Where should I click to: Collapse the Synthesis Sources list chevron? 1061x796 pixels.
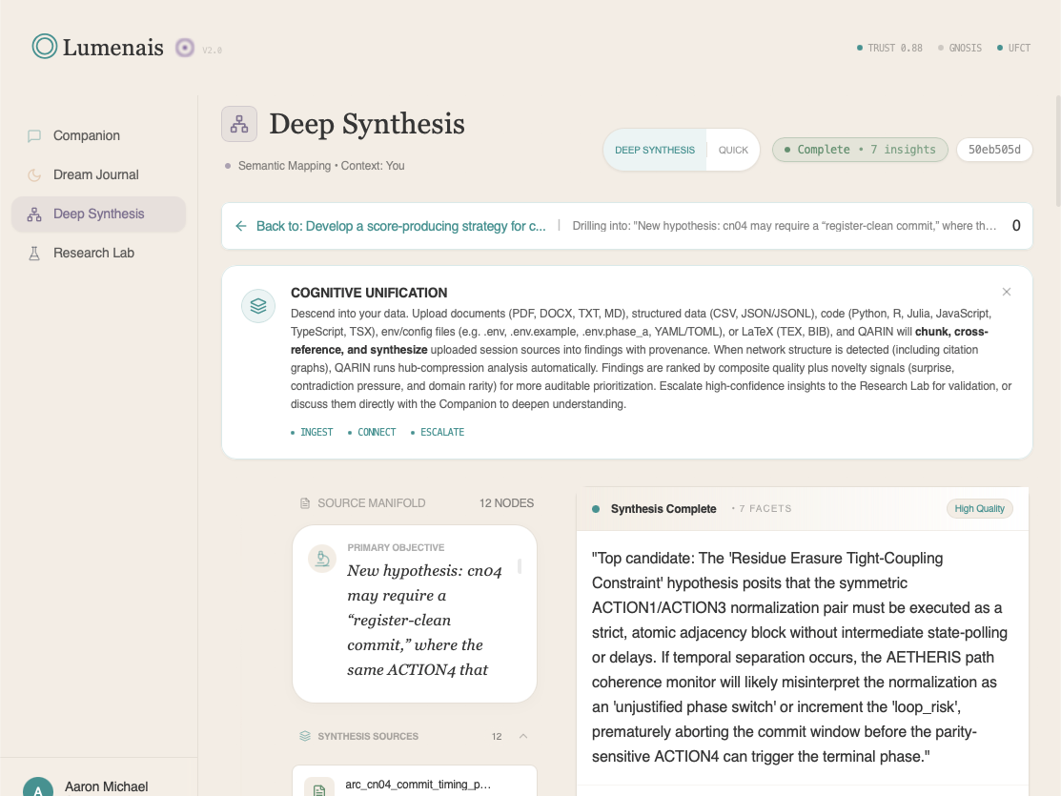(523, 736)
